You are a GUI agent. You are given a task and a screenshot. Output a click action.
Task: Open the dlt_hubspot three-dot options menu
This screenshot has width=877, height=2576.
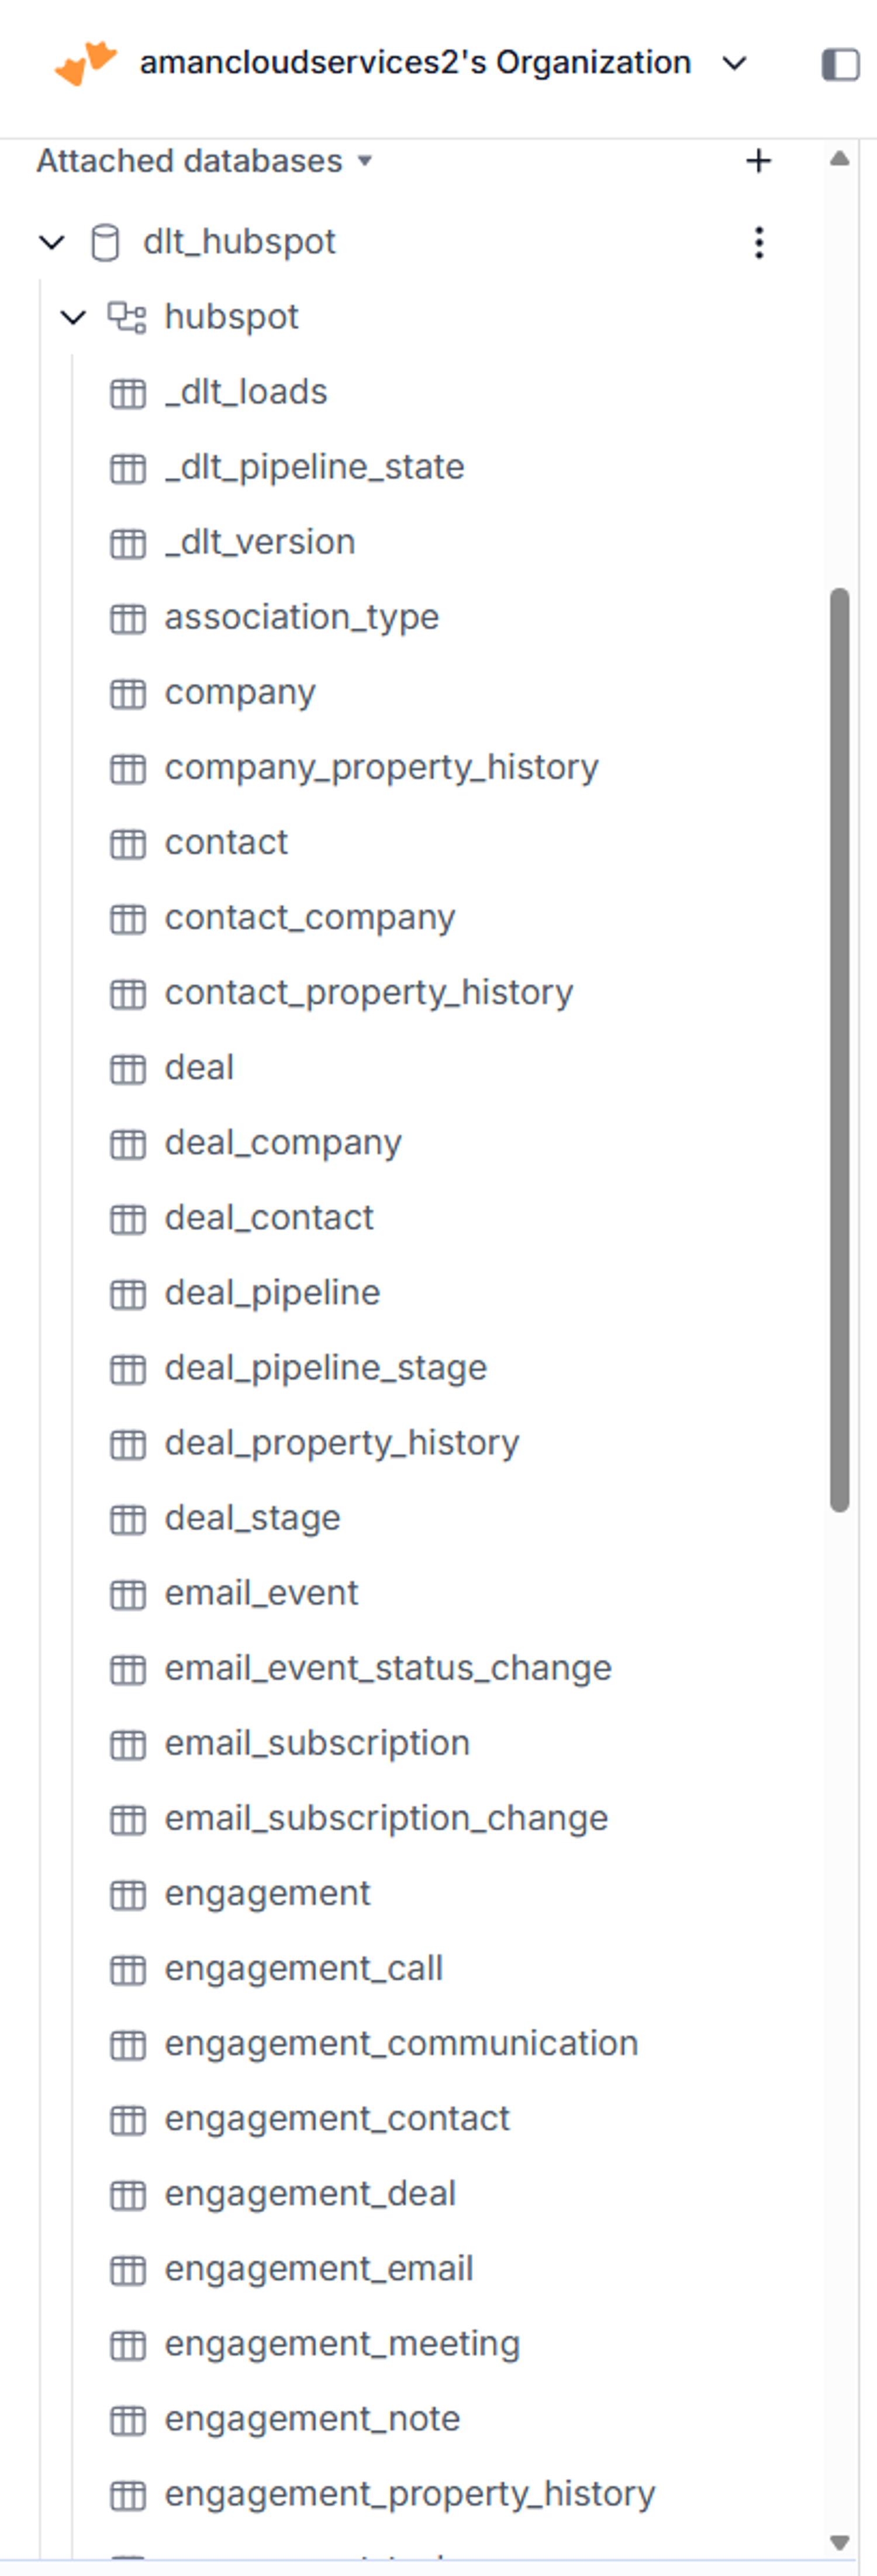pos(759,242)
